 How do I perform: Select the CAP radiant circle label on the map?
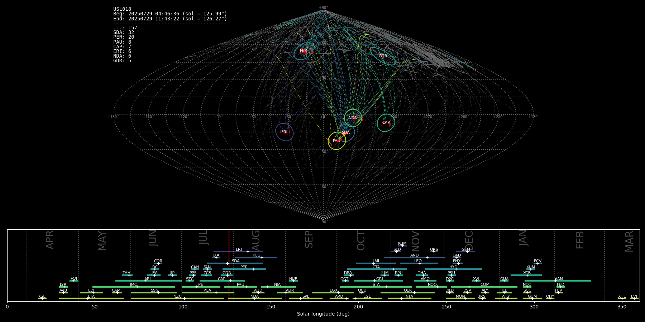[386, 123]
